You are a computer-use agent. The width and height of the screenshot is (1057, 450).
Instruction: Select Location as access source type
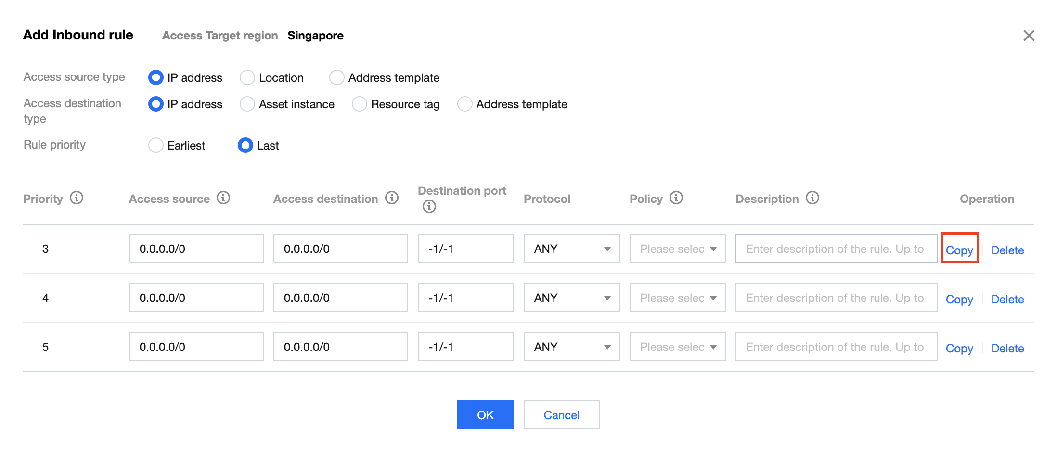[247, 77]
